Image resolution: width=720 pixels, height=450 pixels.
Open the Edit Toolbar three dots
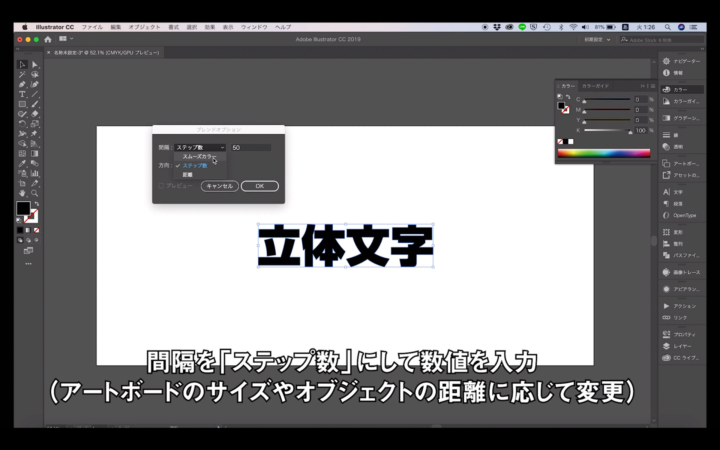[28, 264]
